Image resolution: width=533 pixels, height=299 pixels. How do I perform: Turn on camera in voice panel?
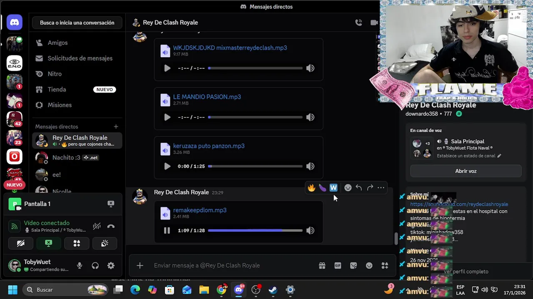20,243
